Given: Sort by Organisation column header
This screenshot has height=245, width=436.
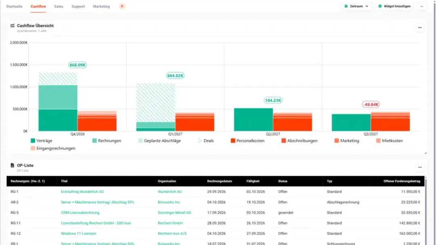Looking at the screenshot, I should (x=167, y=181).
